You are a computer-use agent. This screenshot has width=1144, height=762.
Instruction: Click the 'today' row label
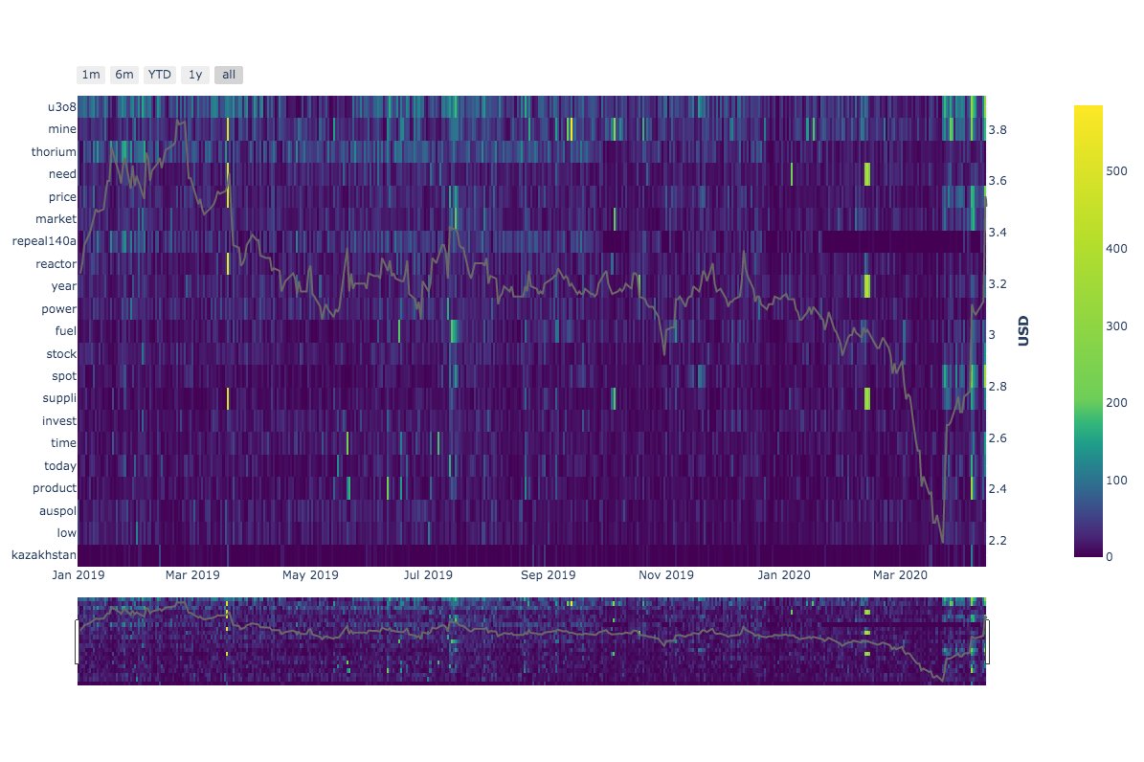pos(59,465)
